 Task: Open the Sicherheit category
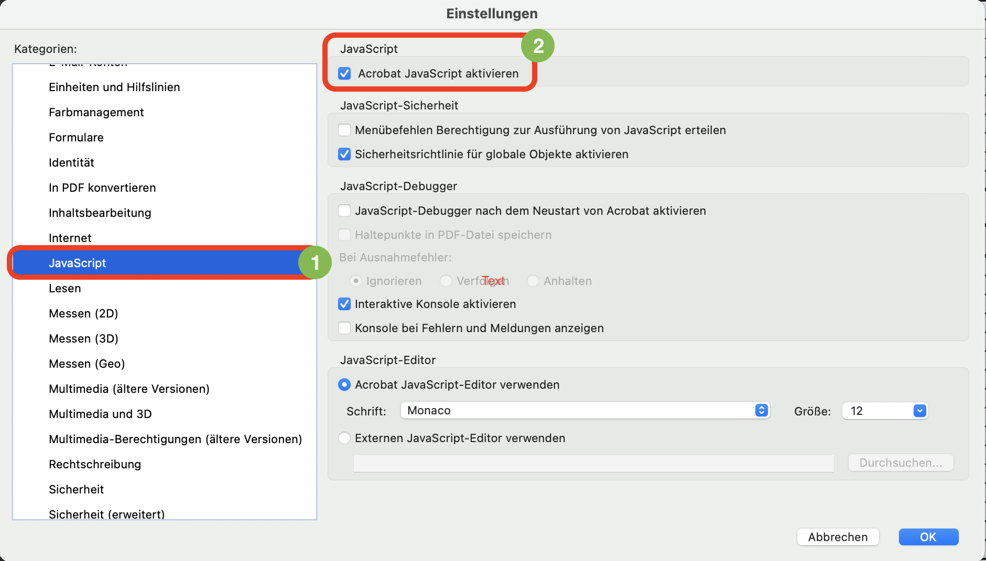click(77, 489)
